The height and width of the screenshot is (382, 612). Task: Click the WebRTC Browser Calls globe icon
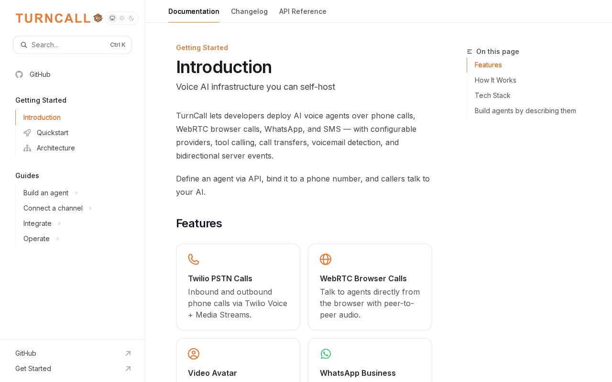pos(326,259)
